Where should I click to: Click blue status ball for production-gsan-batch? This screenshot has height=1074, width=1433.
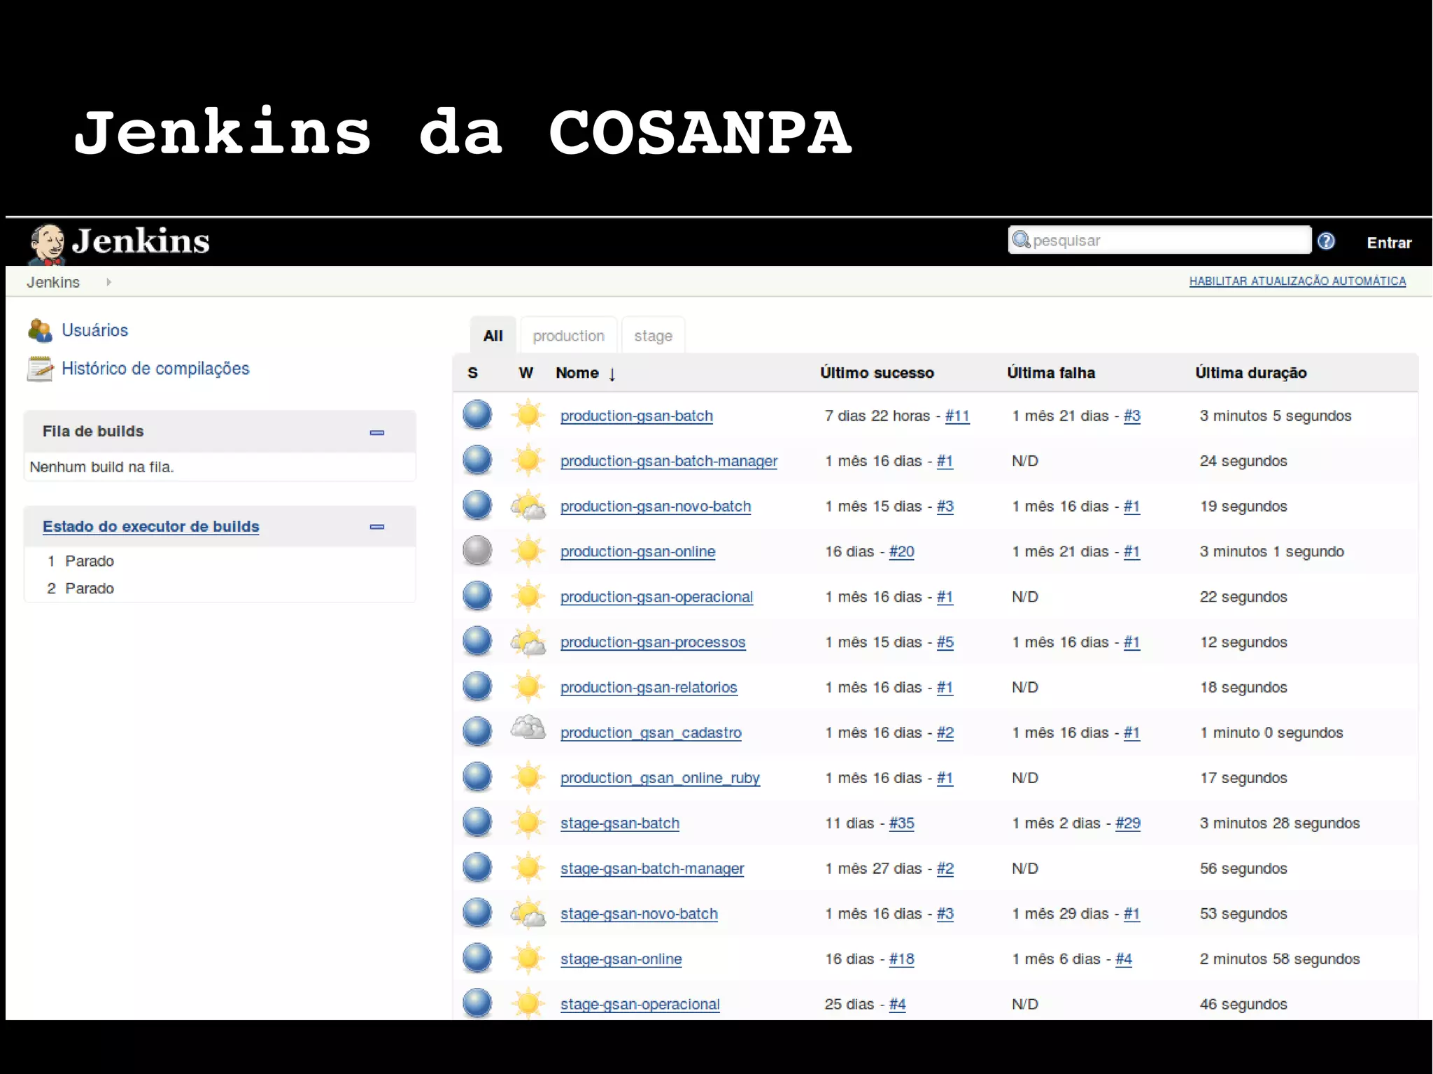pyautogui.click(x=477, y=415)
